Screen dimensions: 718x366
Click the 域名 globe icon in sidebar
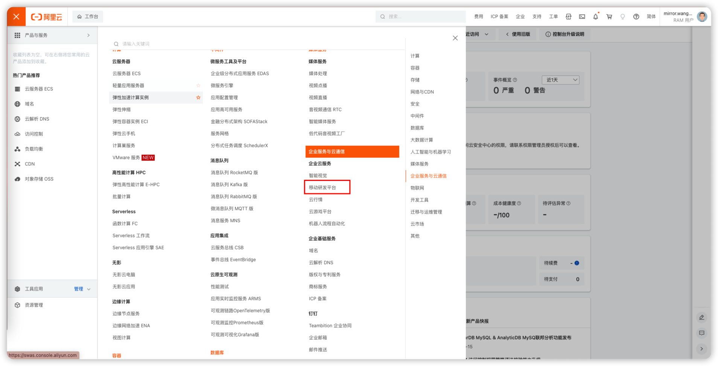pos(17,104)
